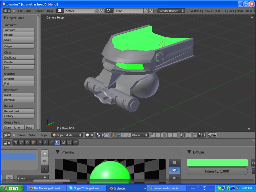This screenshot has width=256, height=192.
Task: Open the Material properties tab
Action: (57, 142)
